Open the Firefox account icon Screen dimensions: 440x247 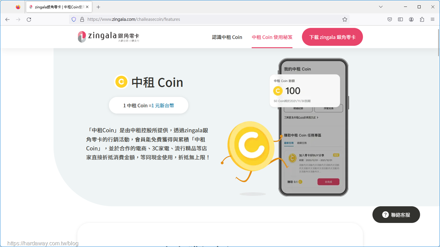click(x=411, y=20)
